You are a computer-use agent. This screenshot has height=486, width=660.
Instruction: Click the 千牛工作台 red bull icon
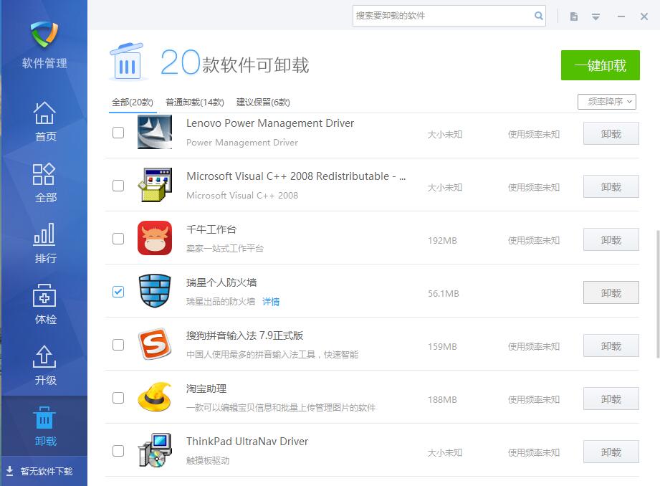[155, 239]
